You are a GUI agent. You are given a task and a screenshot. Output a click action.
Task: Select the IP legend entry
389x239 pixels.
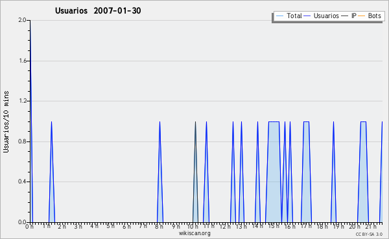(349, 16)
